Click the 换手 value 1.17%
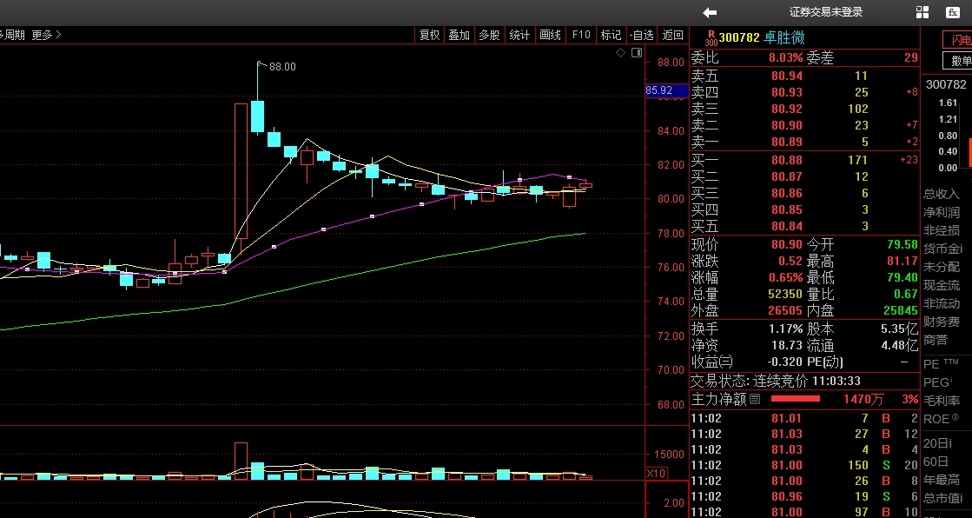Screen dimensions: 972x518 785,329
